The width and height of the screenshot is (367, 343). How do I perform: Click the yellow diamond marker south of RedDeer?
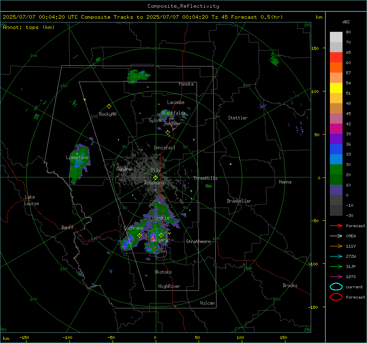click(x=168, y=133)
